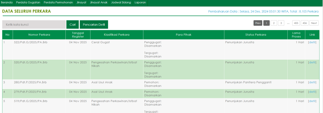Jump to page 405 of results

(x=296, y=23)
